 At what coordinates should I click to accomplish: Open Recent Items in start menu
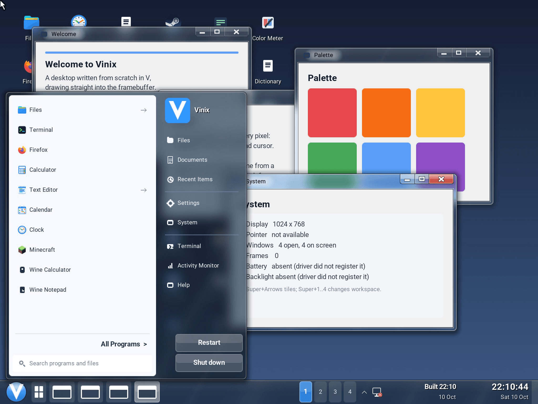202,179
